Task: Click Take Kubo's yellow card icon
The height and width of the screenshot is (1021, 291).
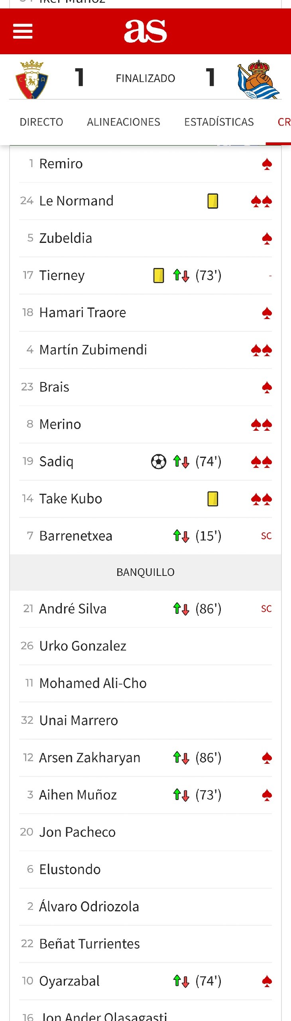Action: [x=212, y=499]
